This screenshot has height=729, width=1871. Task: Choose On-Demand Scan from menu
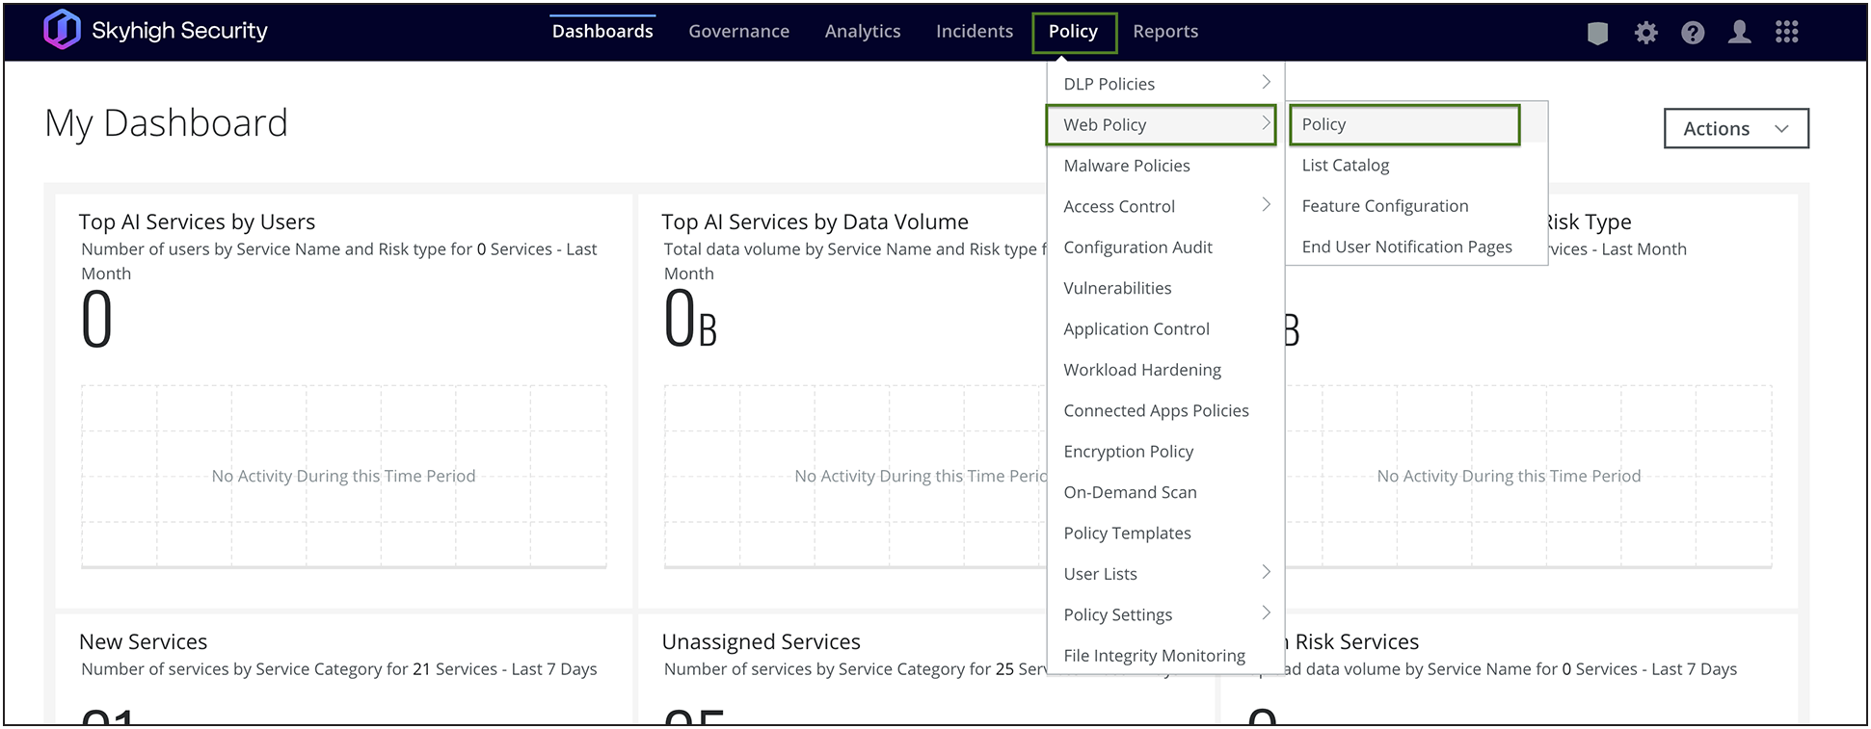point(1165,492)
